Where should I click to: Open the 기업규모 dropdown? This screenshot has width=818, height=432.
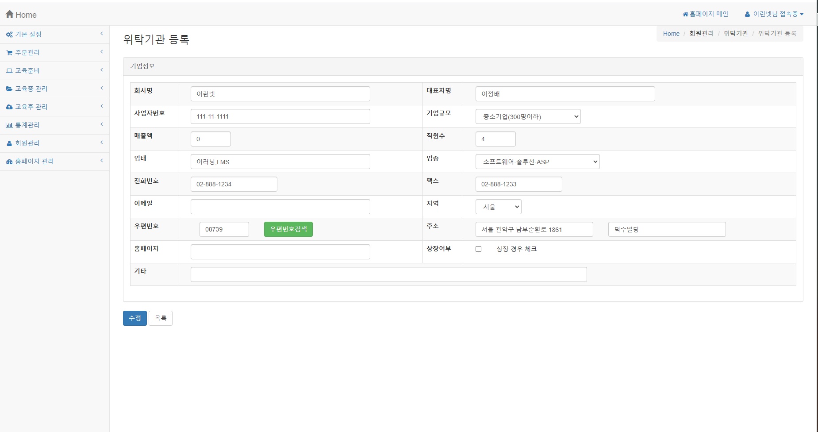pyautogui.click(x=528, y=116)
